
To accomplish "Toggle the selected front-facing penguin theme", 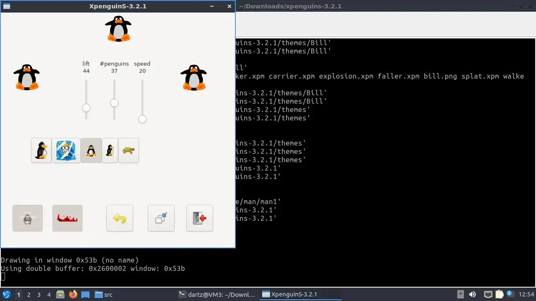I will 91,150.
